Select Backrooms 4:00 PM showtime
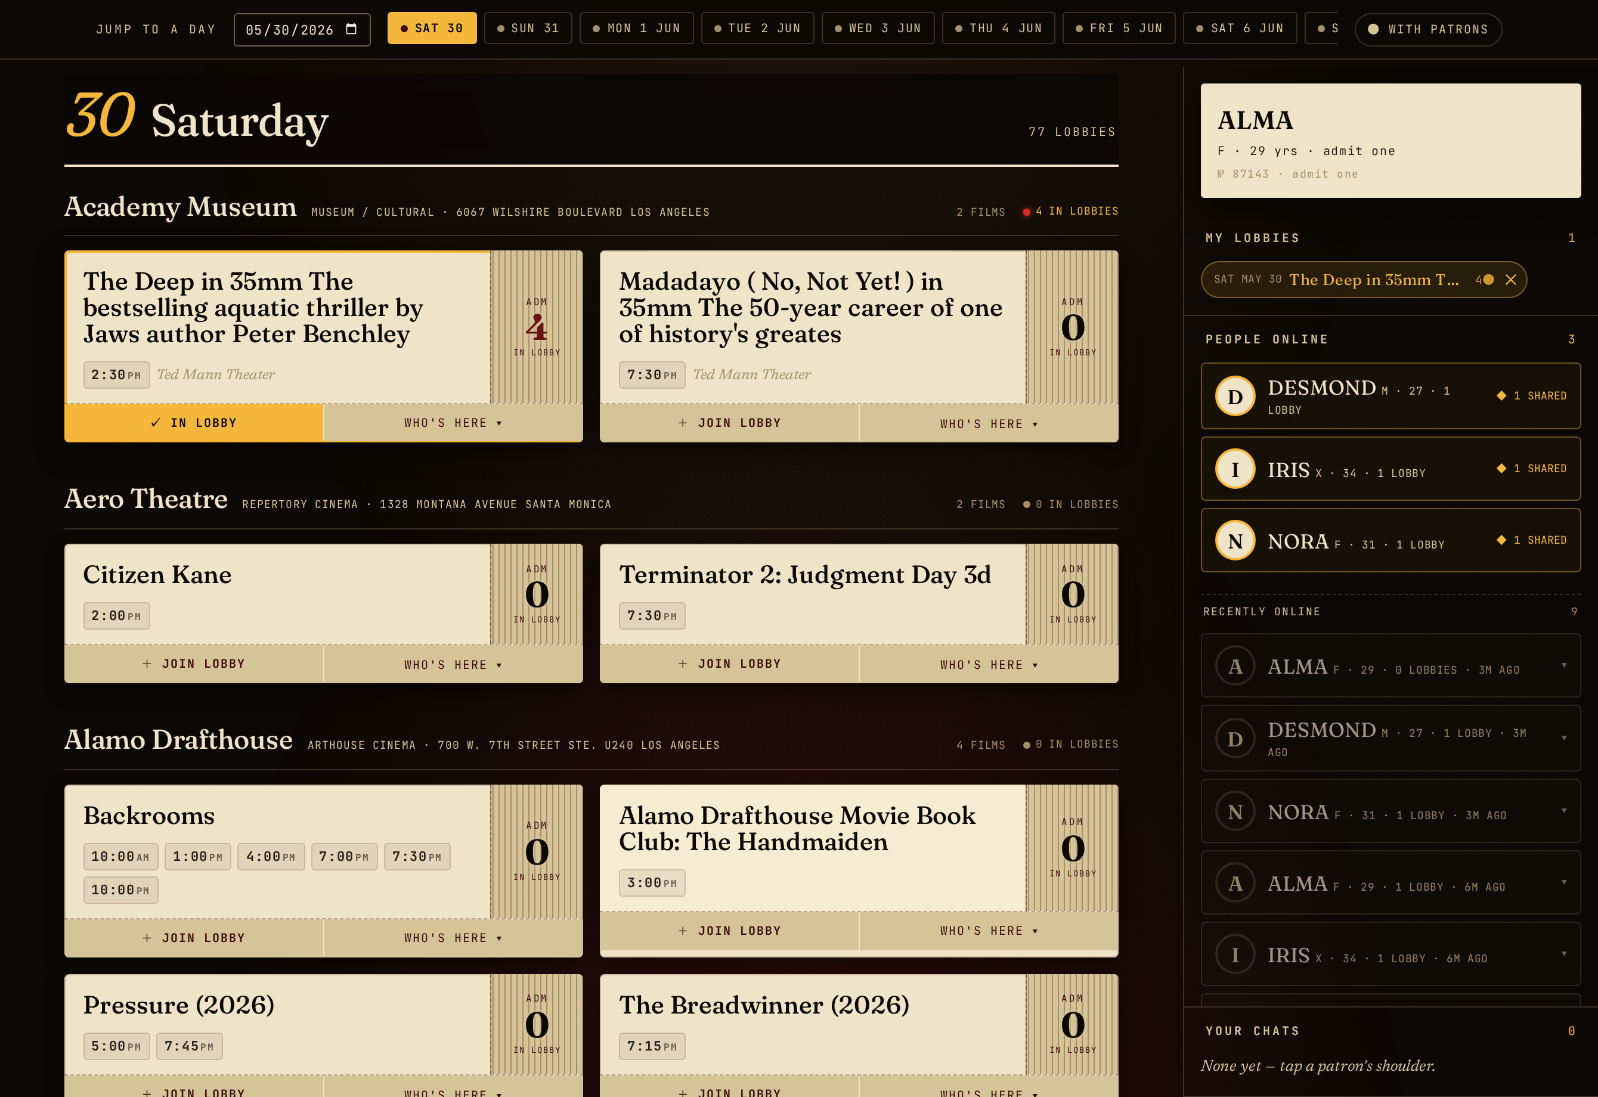 pos(271,857)
